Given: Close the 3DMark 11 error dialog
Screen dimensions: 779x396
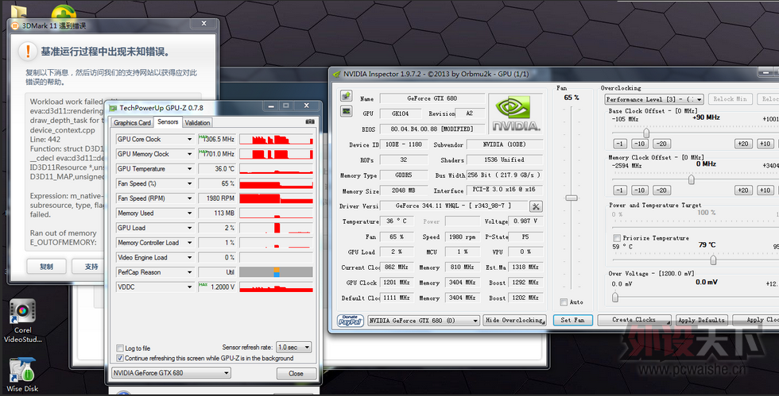Looking at the screenshot, I should click(x=203, y=24).
